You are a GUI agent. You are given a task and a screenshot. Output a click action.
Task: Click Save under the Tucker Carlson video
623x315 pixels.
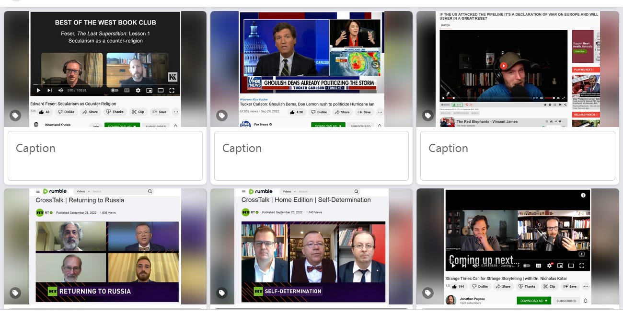click(x=364, y=112)
